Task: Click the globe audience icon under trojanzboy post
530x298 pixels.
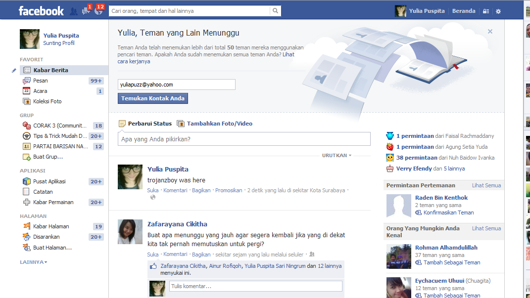Action: pos(153,197)
